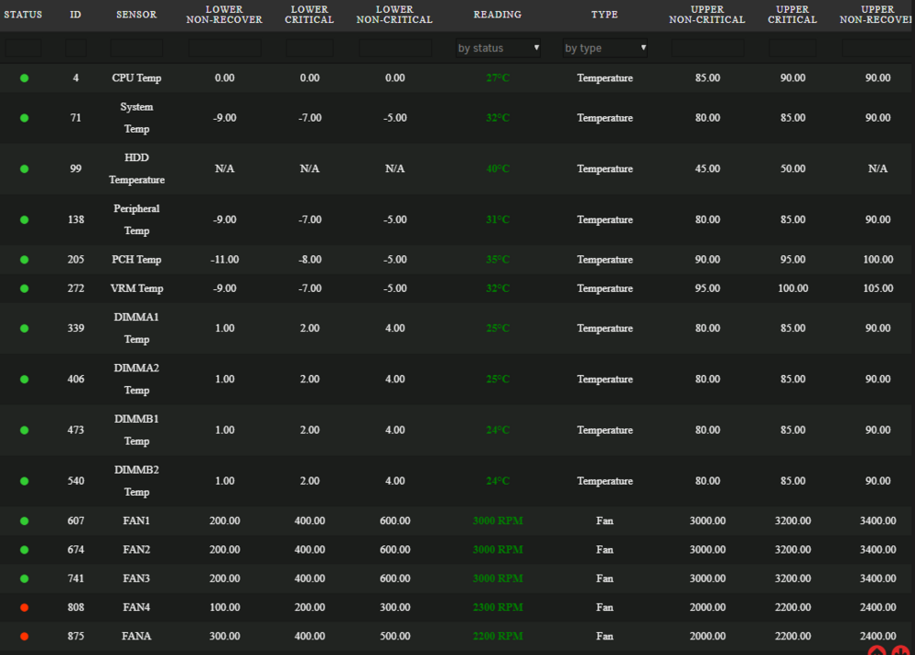Open the 'by status' reading filter dropdown
This screenshot has width=915, height=655.
498,48
